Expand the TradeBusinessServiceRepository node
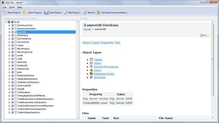 coord(9,103)
